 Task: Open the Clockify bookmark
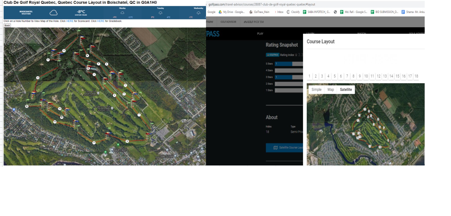293,12
